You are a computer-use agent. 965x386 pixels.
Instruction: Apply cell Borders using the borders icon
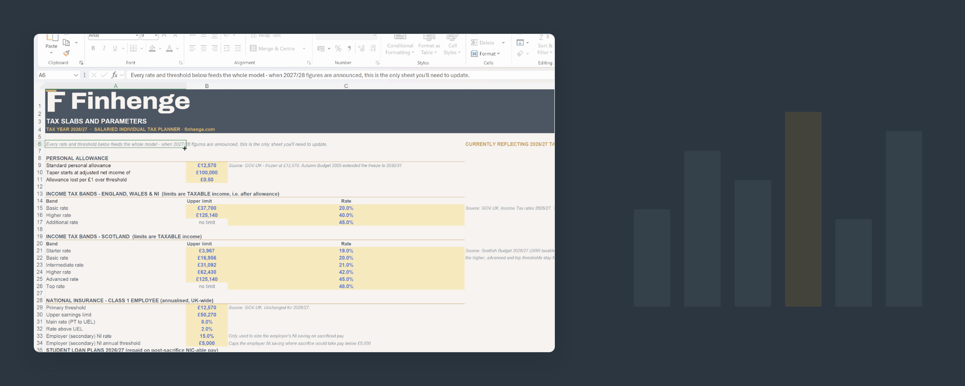point(134,48)
